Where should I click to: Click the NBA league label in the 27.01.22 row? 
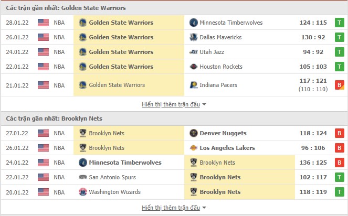pos(59,133)
